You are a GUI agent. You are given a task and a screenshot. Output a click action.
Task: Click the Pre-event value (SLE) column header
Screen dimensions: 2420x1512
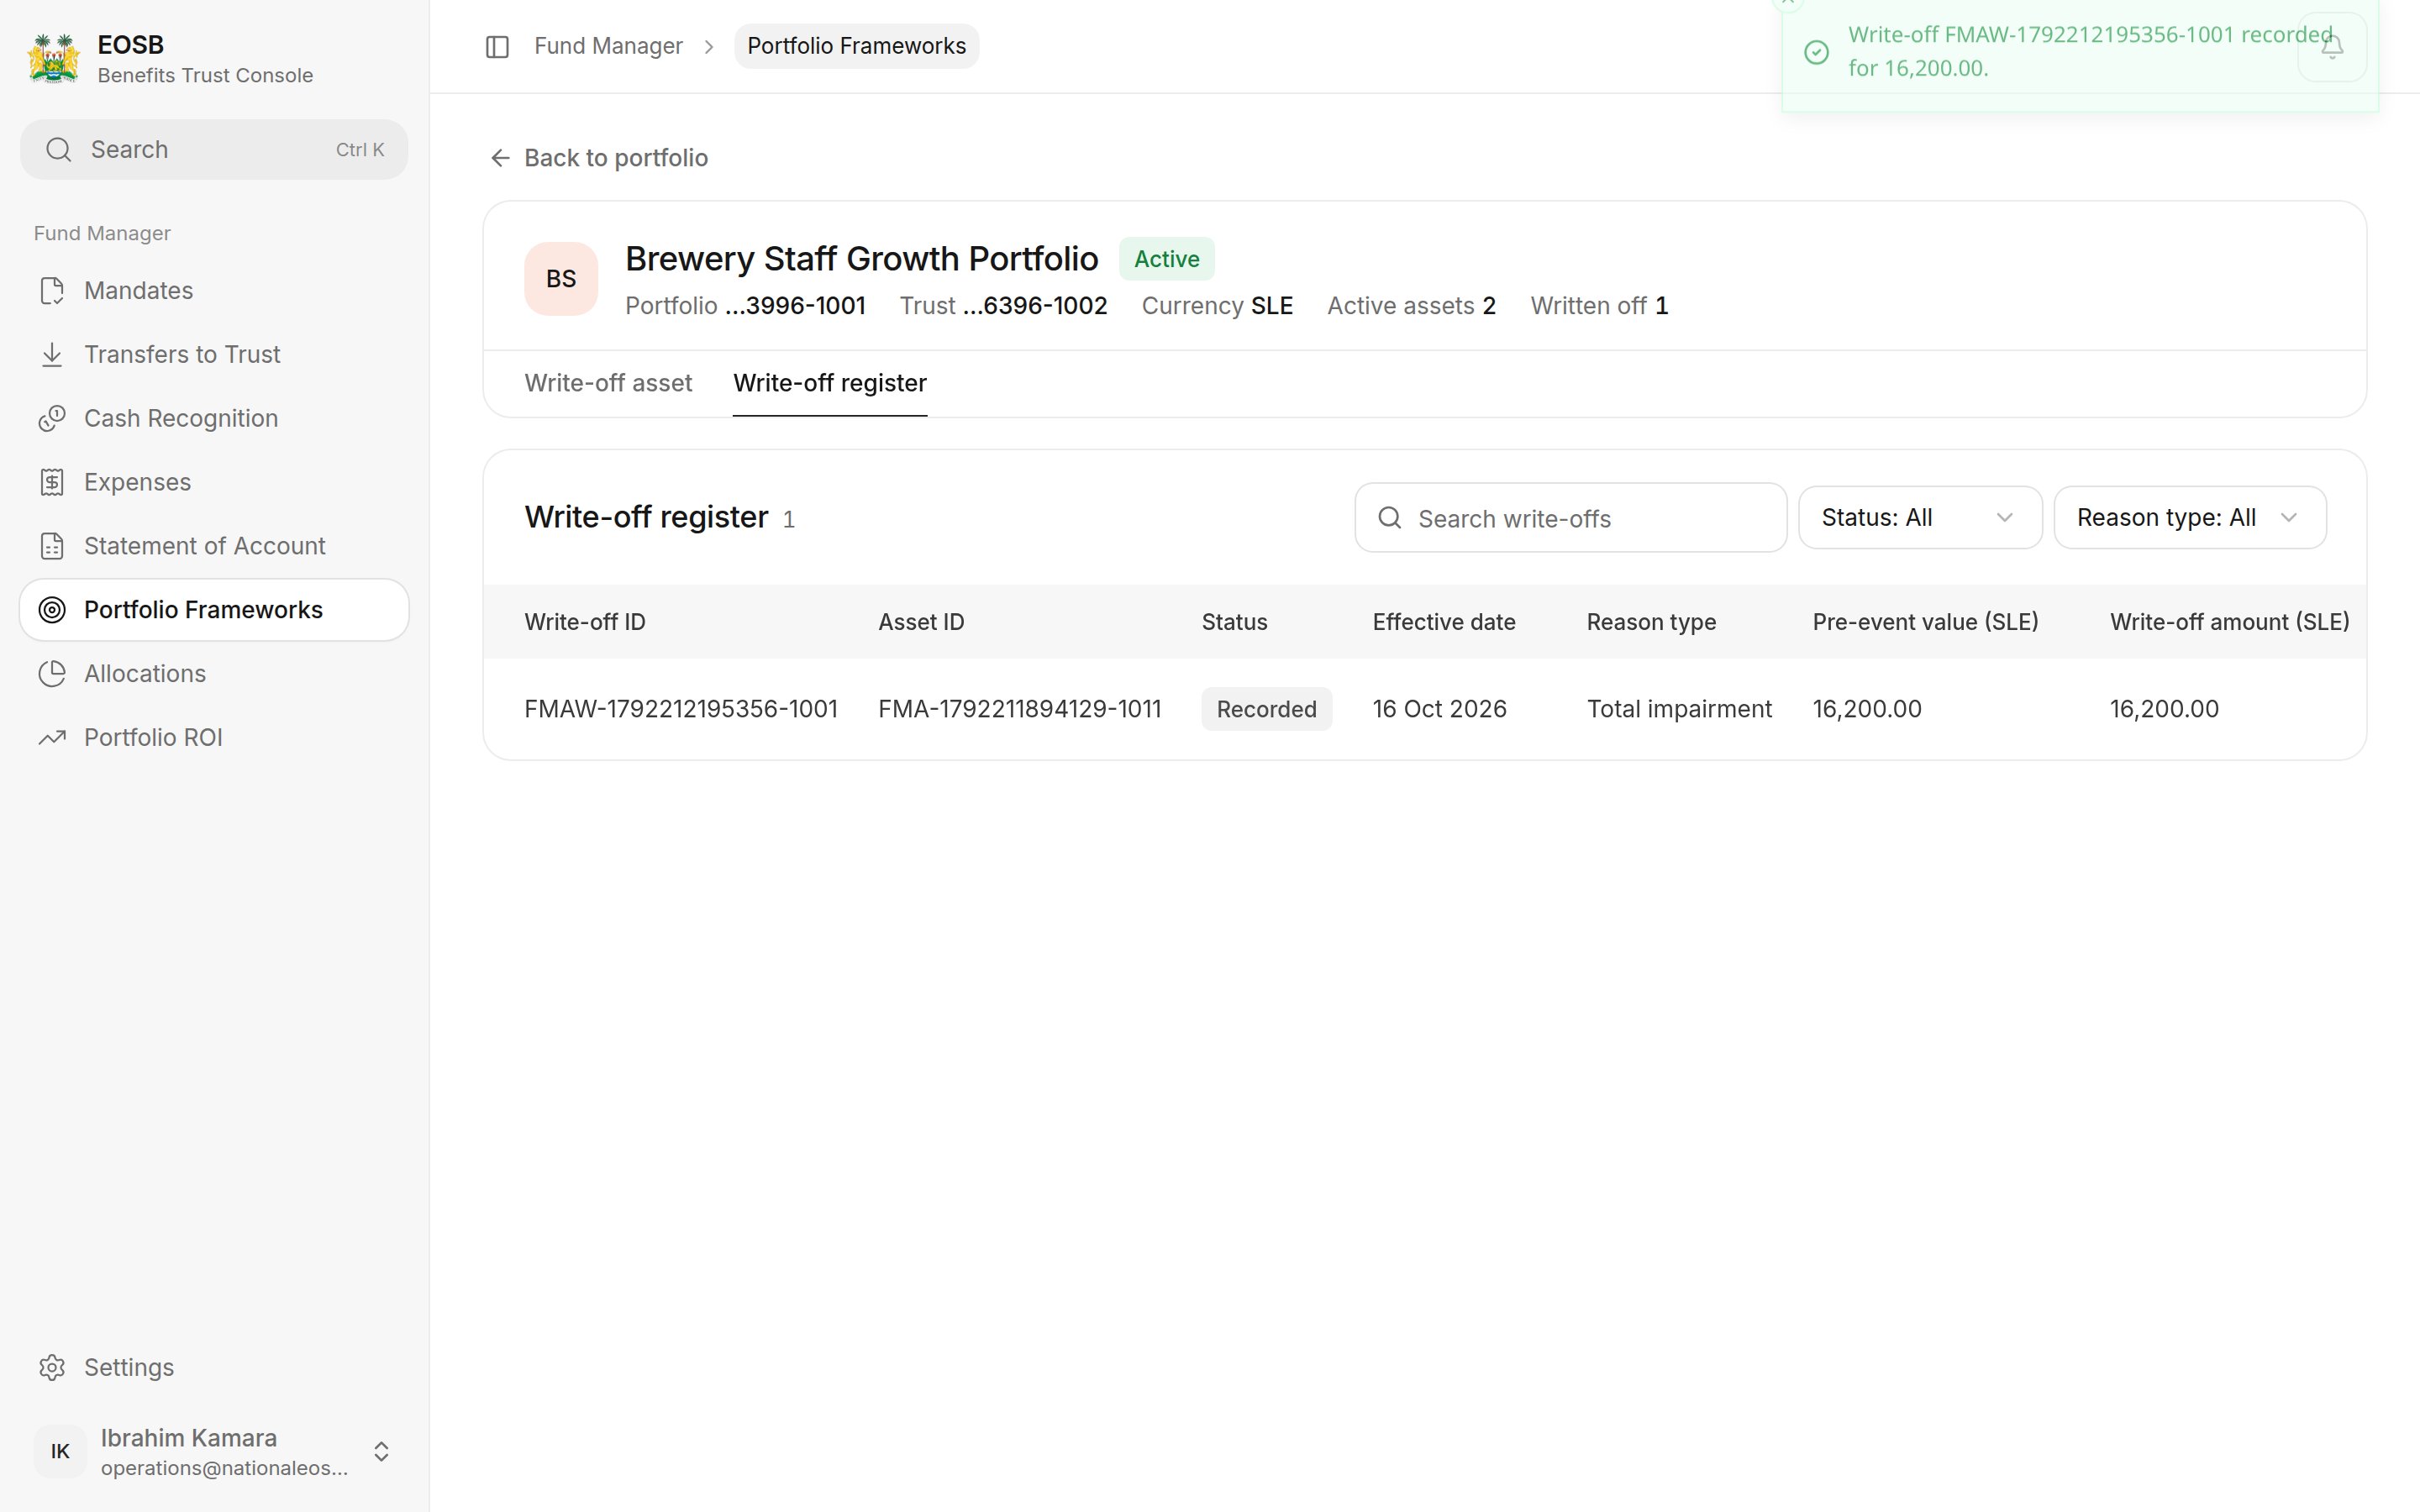click(1925, 622)
